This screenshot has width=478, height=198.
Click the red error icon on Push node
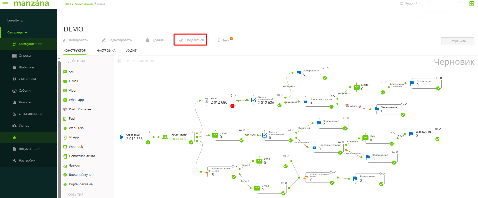click(x=232, y=106)
